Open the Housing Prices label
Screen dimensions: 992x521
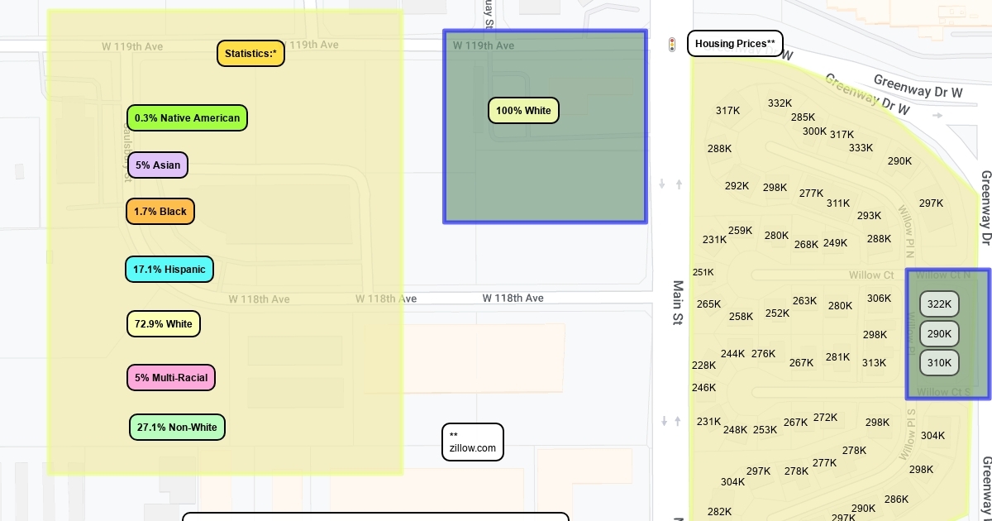(x=735, y=44)
